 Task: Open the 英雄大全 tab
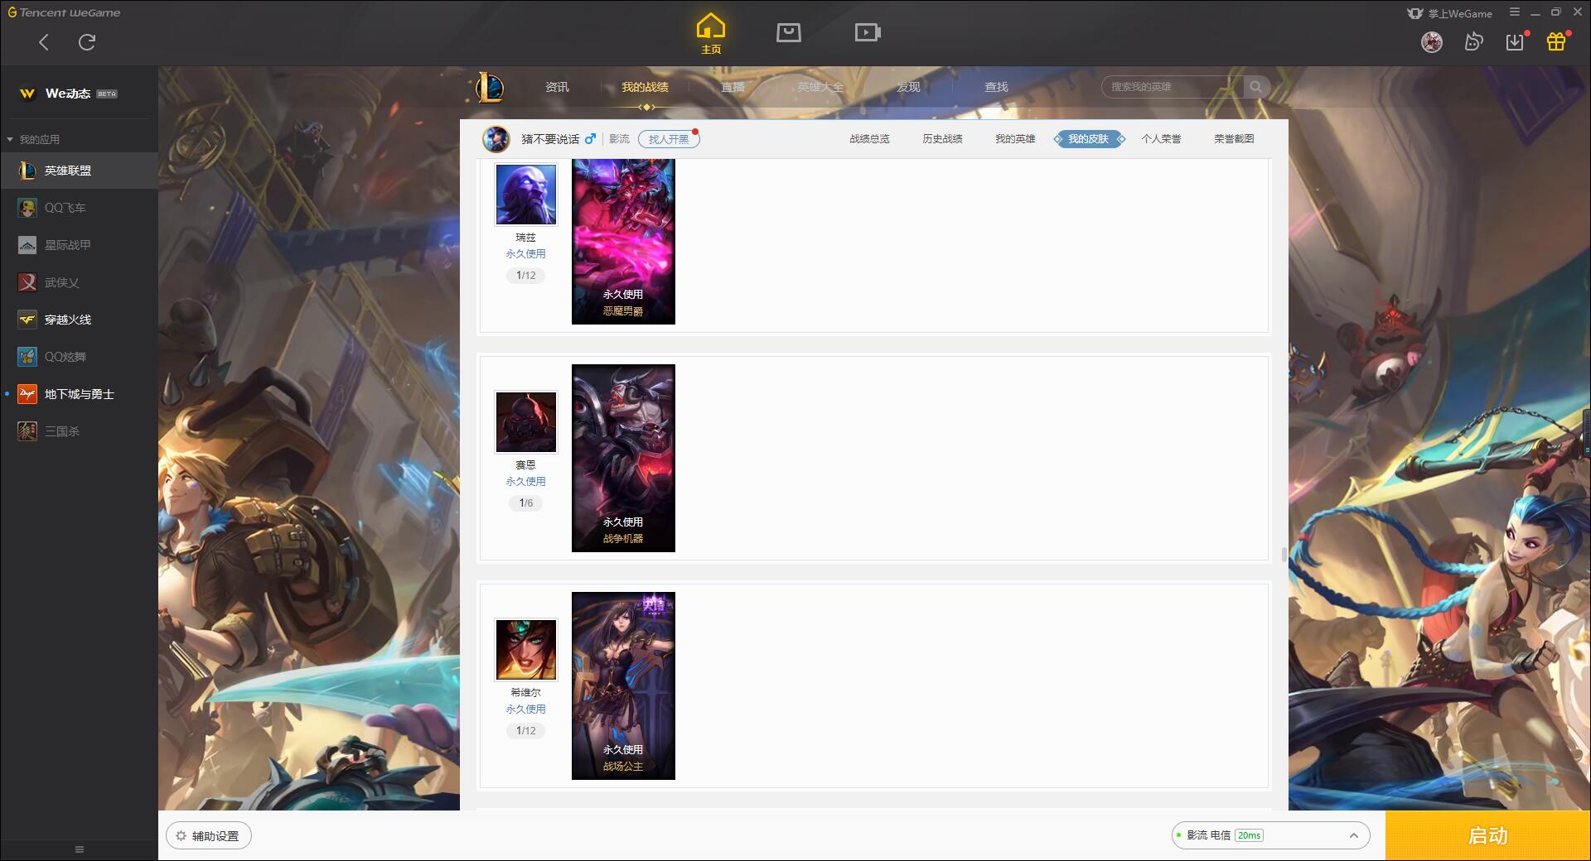tap(820, 87)
